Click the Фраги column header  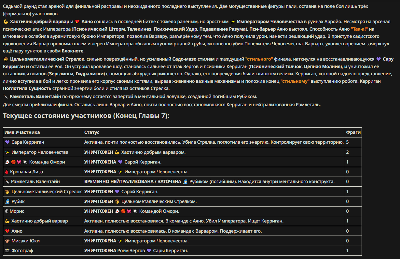tap(353, 132)
